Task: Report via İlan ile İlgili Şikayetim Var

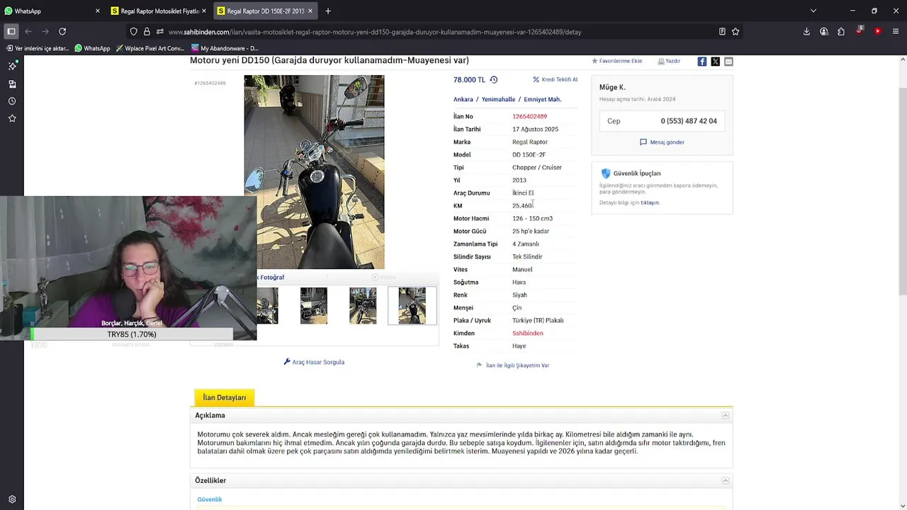Action: [x=513, y=365]
